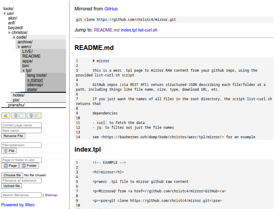
Task: Open the Powered by Werc link
Action: (x=18, y=205)
